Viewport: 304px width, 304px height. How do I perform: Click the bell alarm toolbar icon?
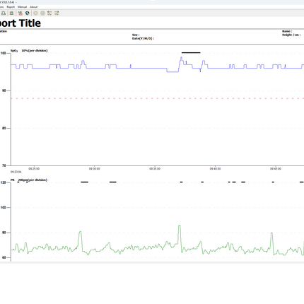click(x=4, y=13)
